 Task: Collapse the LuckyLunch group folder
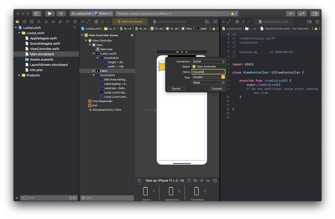coord(20,33)
